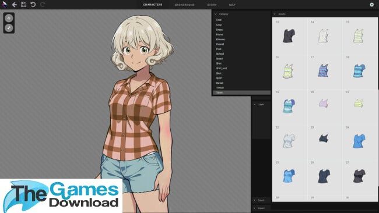Choose asset 21, the yellow striped crop top
The image size is (379, 213).
click(359, 103)
